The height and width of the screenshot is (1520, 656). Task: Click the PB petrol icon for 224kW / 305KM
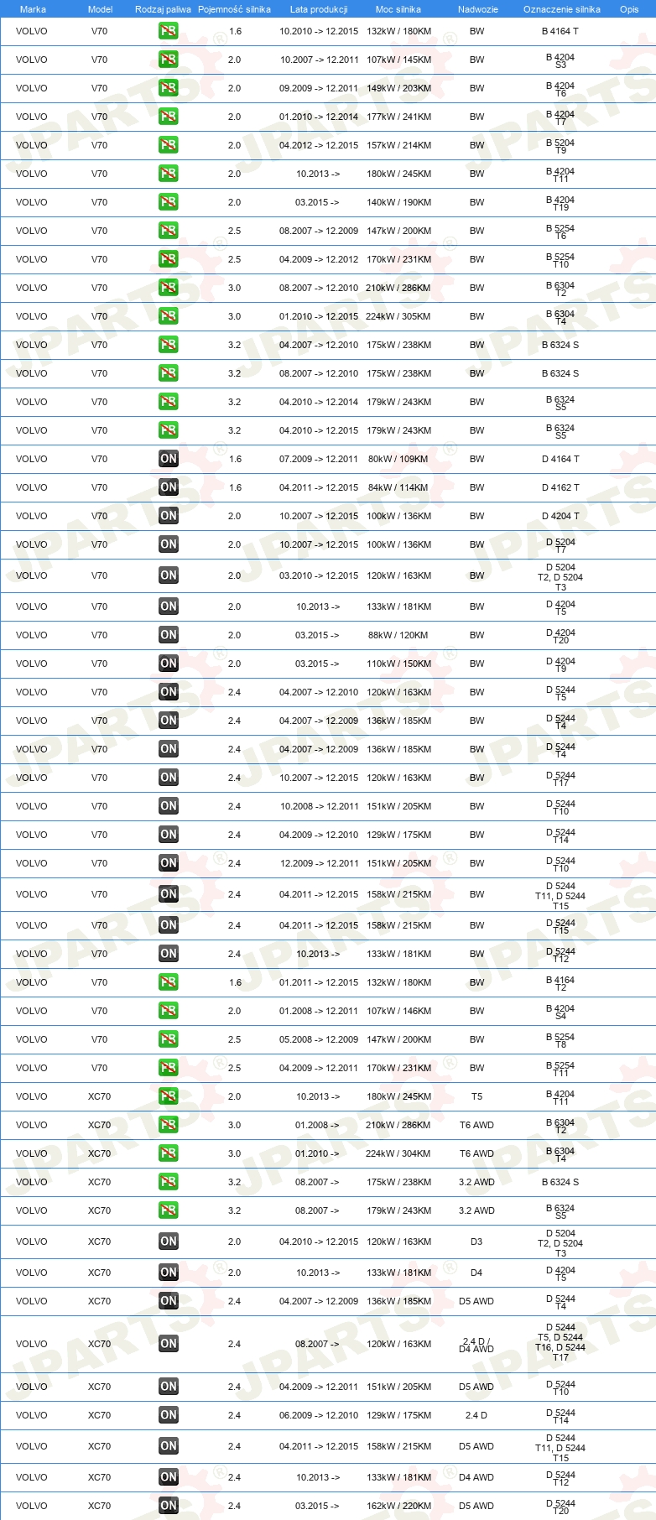pyautogui.click(x=168, y=316)
